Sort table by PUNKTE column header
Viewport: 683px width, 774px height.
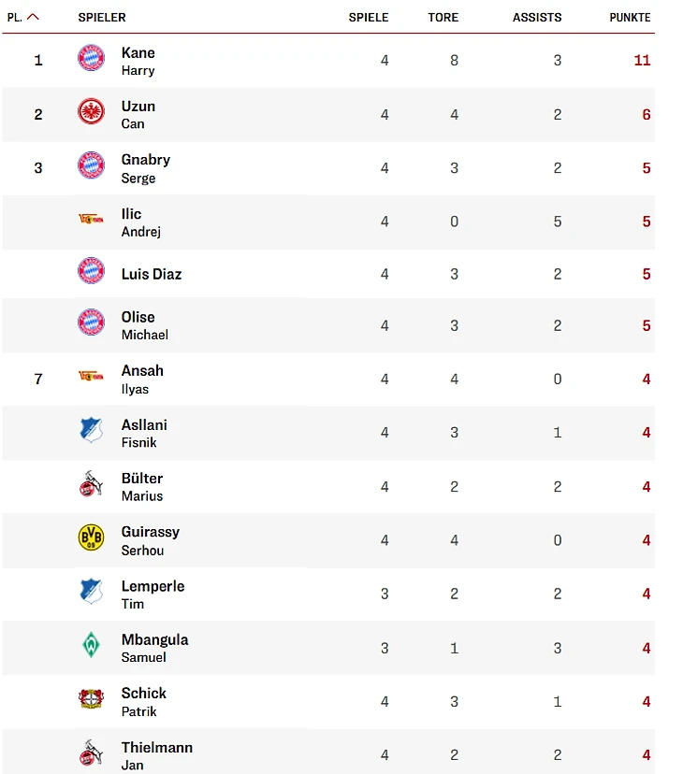pyautogui.click(x=630, y=17)
